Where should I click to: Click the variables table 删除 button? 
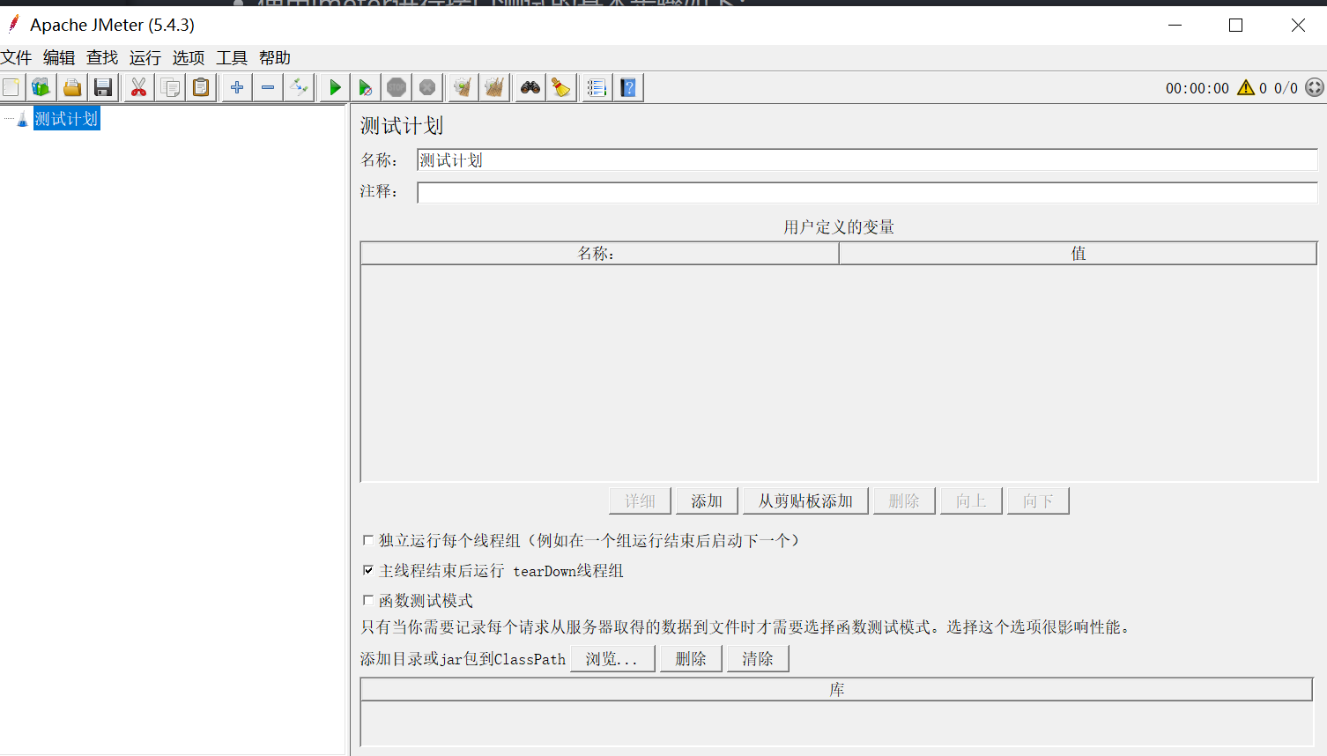[904, 500]
